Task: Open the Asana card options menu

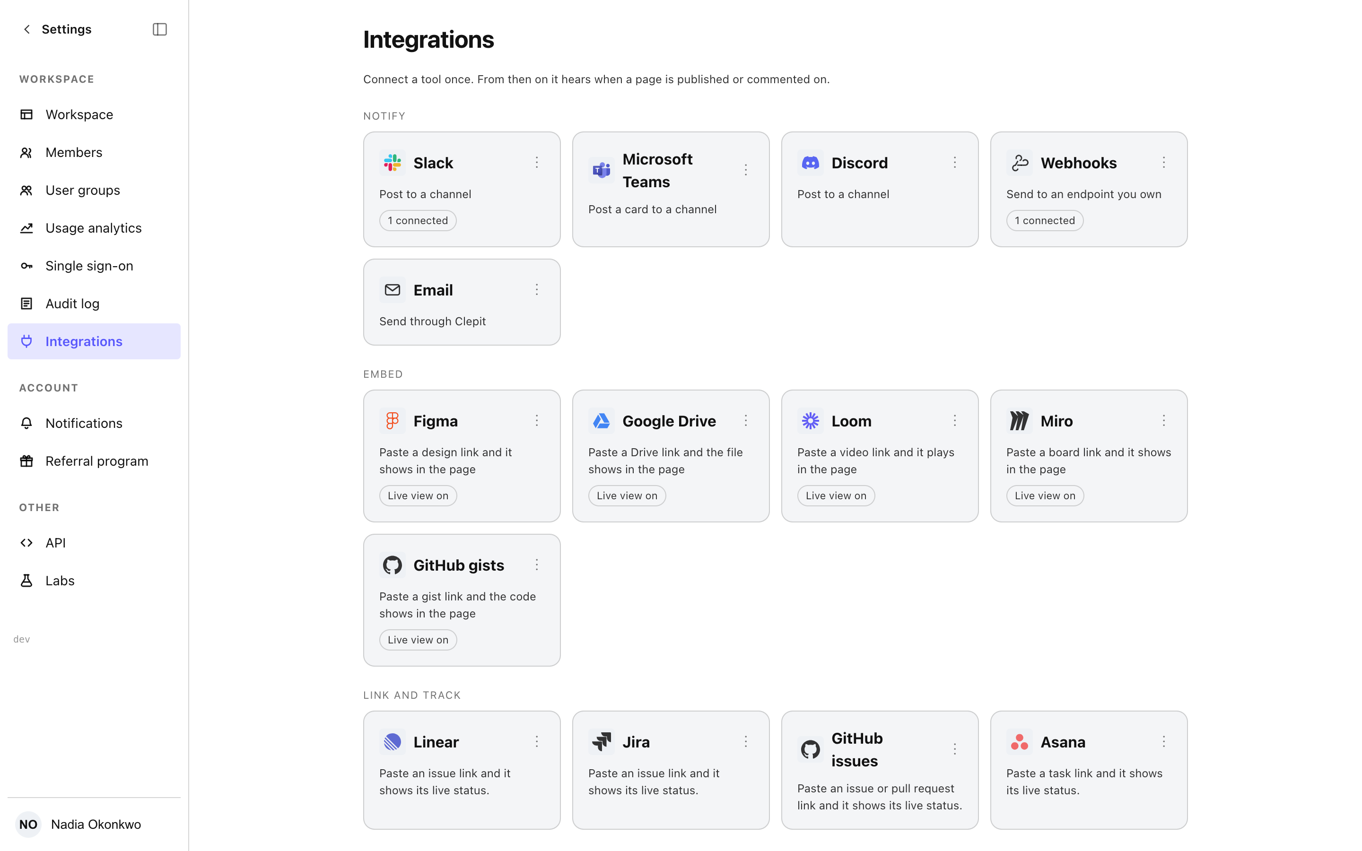Action: coord(1164,742)
